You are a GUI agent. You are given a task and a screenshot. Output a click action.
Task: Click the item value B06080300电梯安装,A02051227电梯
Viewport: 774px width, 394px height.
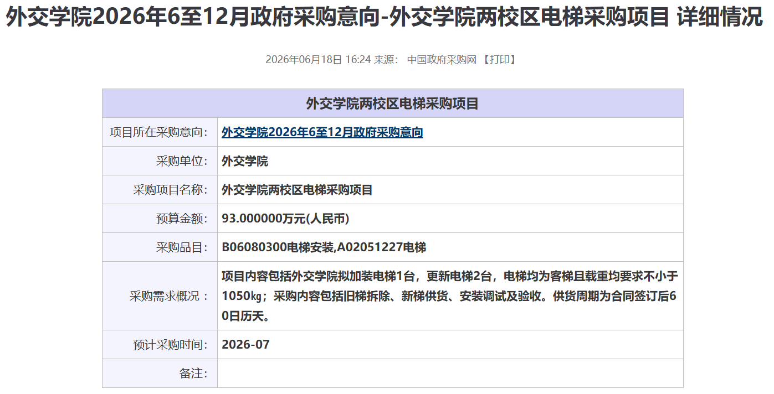click(x=324, y=247)
